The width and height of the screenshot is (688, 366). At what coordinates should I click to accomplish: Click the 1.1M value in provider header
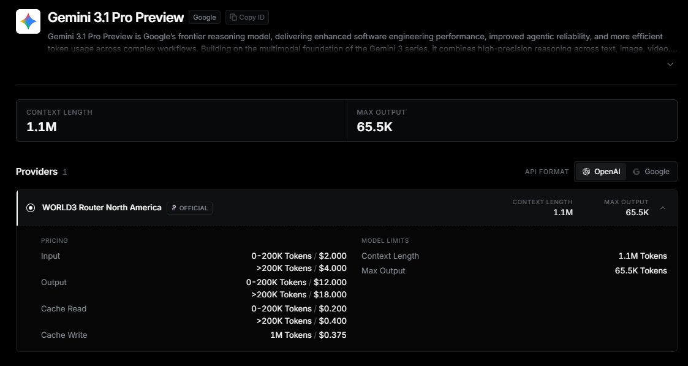click(563, 212)
